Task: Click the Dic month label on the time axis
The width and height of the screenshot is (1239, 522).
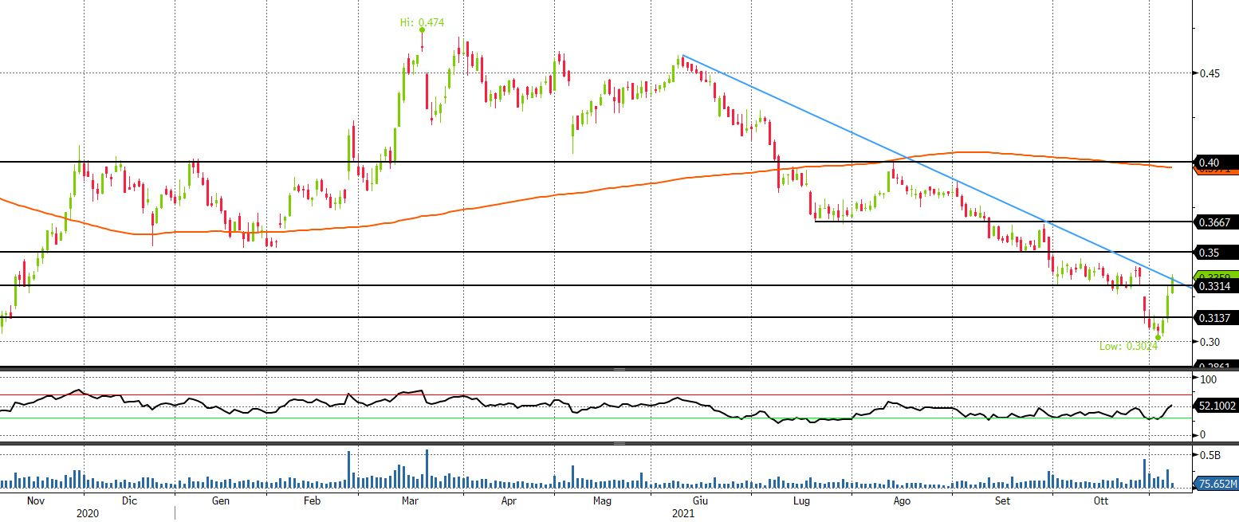Action: coord(129,501)
